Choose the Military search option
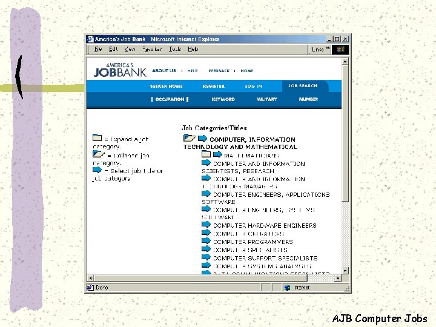The height and width of the screenshot is (327, 436). (x=266, y=99)
